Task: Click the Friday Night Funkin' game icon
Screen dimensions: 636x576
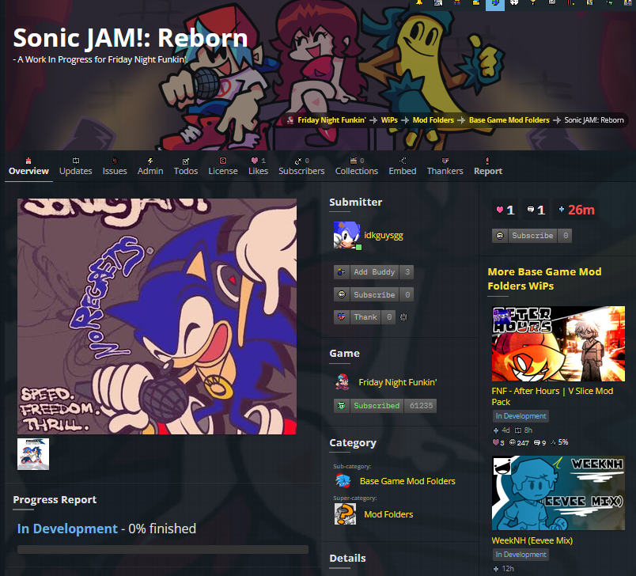Action: coord(342,381)
